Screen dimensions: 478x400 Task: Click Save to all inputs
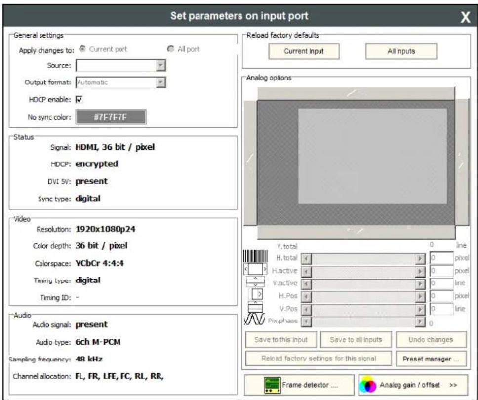356,340
